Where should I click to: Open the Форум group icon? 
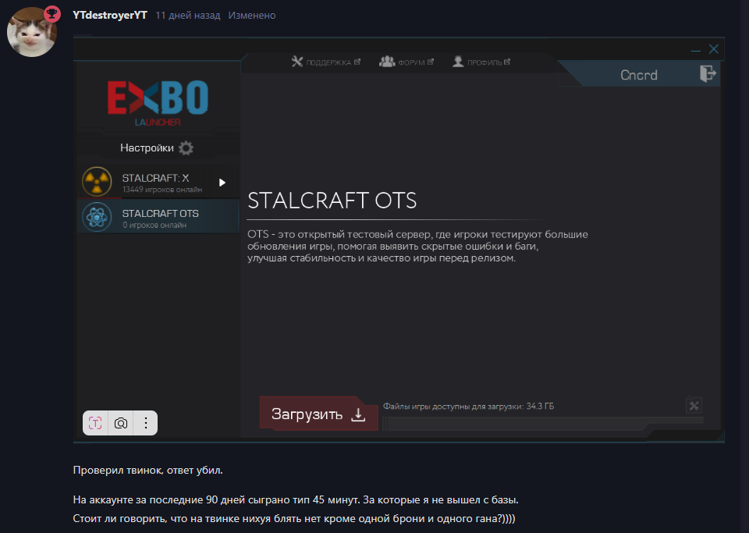click(387, 62)
